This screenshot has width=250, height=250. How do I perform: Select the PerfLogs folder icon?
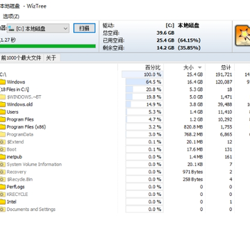[x=2, y=187]
